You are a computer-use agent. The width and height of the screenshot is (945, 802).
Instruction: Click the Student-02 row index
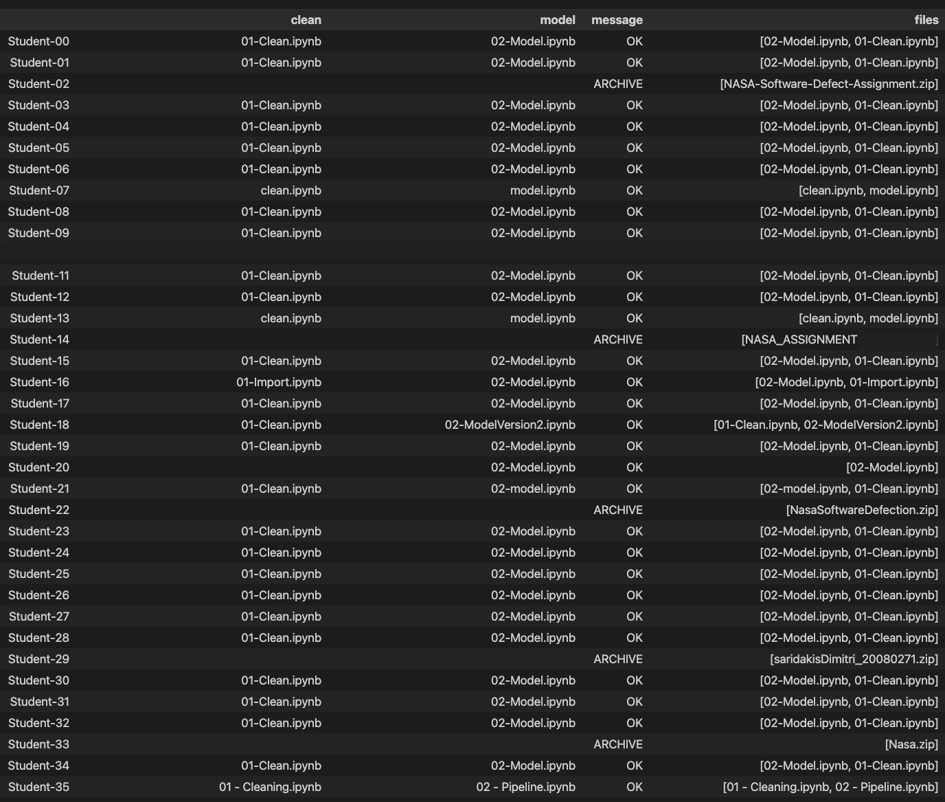[38, 84]
